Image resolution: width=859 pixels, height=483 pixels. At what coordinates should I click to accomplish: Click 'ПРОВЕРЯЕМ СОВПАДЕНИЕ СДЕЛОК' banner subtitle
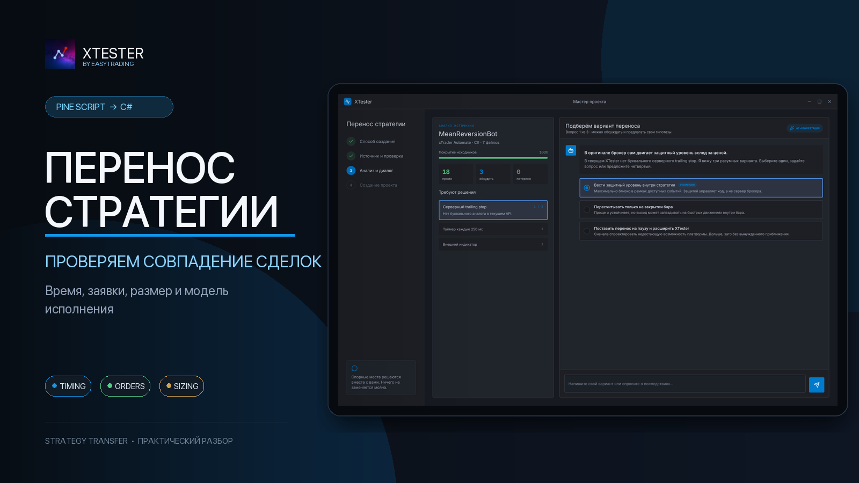(183, 261)
